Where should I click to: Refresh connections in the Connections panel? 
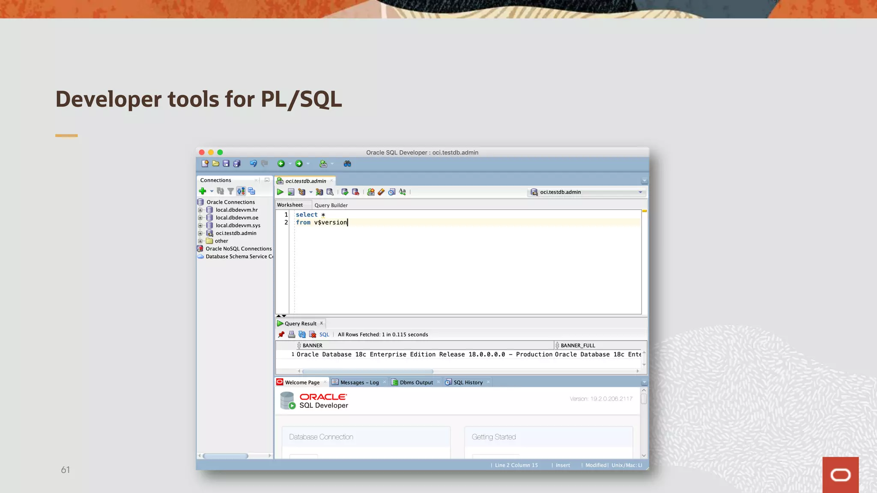(x=220, y=191)
